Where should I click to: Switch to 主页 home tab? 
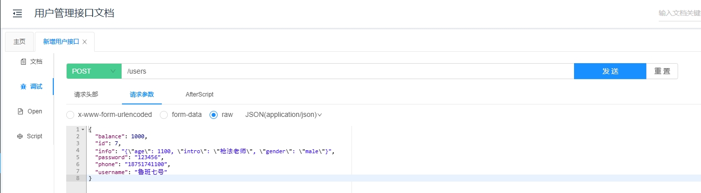pyautogui.click(x=19, y=42)
